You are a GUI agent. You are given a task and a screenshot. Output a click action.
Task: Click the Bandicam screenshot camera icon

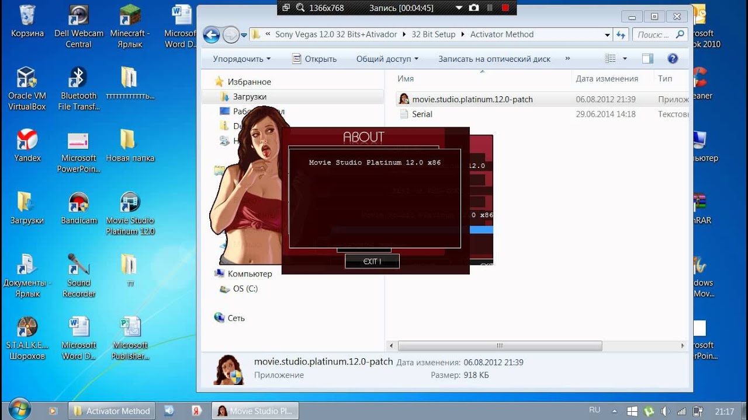474,8
